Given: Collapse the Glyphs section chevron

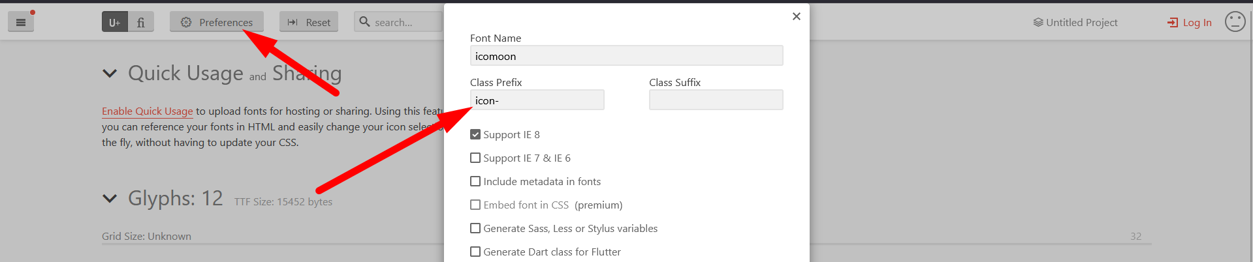Looking at the screenshot, I should coord(110,198).
